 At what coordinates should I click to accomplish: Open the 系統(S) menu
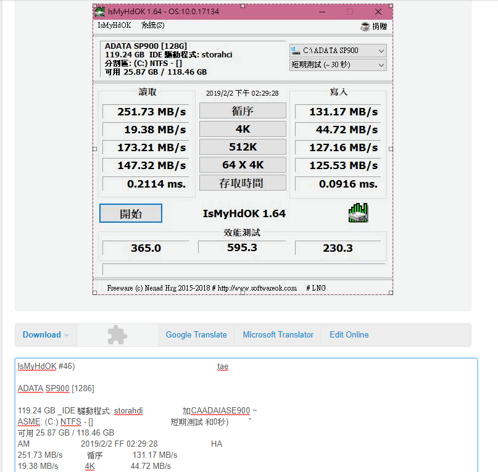tap(153, 25)
